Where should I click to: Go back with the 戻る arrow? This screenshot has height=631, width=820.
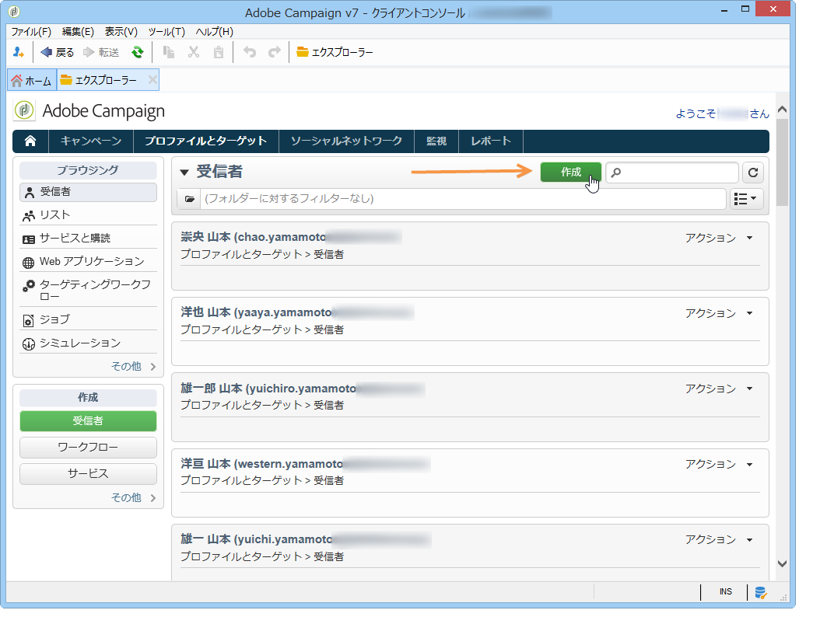(57, 52)
